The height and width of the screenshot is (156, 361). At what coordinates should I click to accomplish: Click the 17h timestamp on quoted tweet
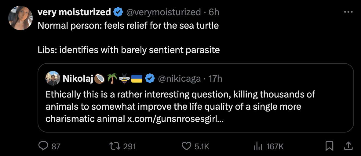(215, 78)
